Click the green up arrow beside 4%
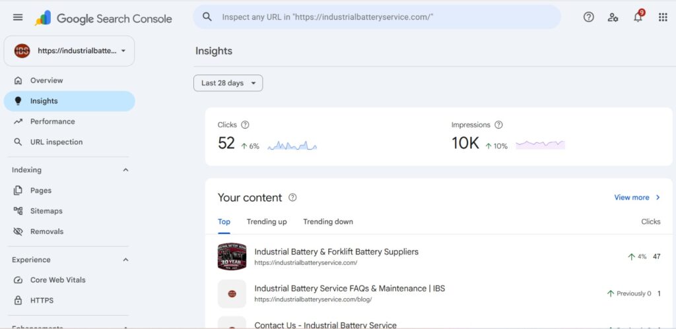This screenshot has height=329, width=676. [632, 256]
